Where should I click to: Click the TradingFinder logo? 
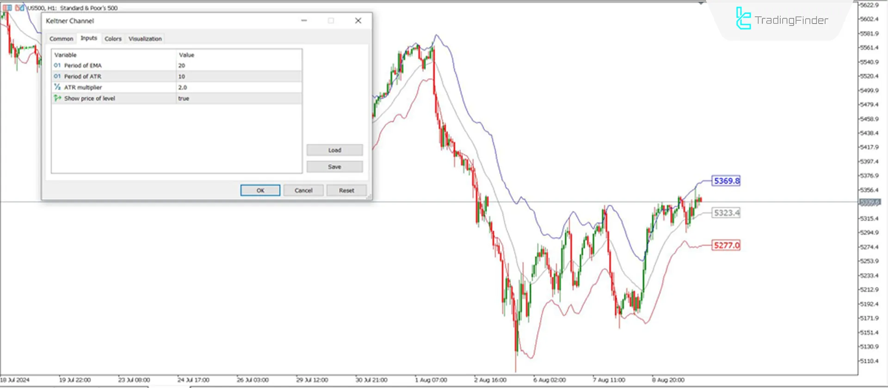[782, 19]
